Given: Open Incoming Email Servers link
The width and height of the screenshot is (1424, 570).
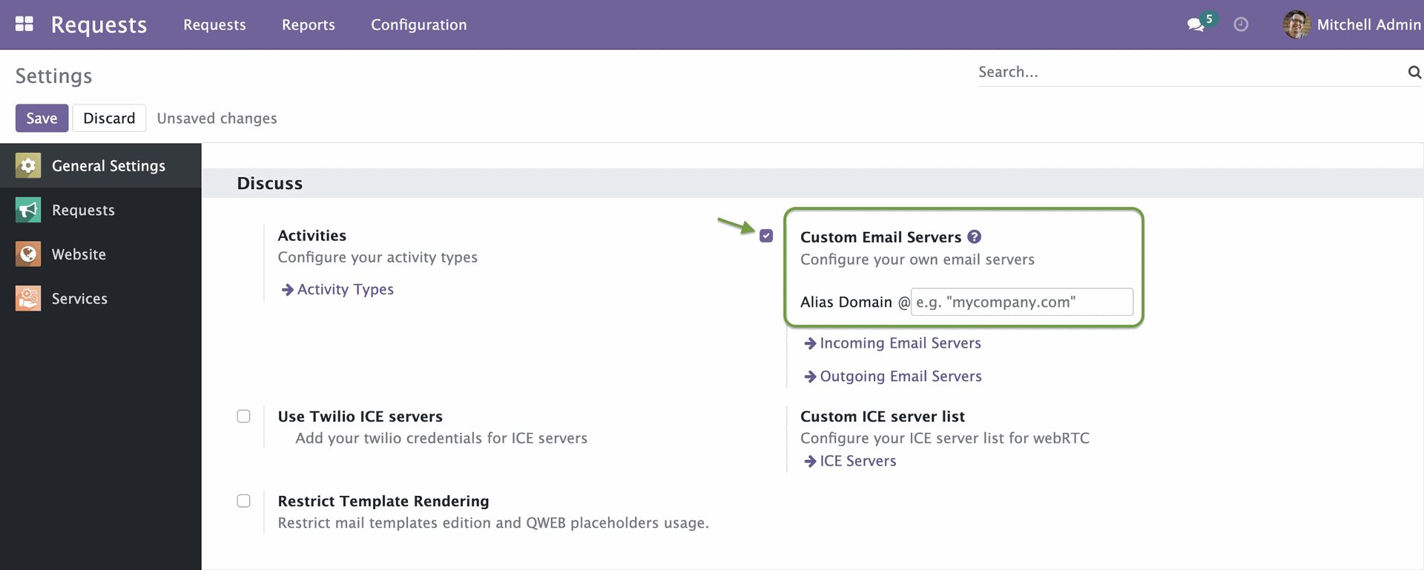Looking at the screenshot, I should 893,343.
